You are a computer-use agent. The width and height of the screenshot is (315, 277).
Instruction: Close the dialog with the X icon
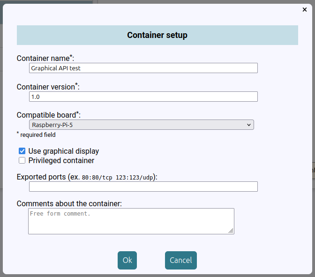(x=305, y=9)
